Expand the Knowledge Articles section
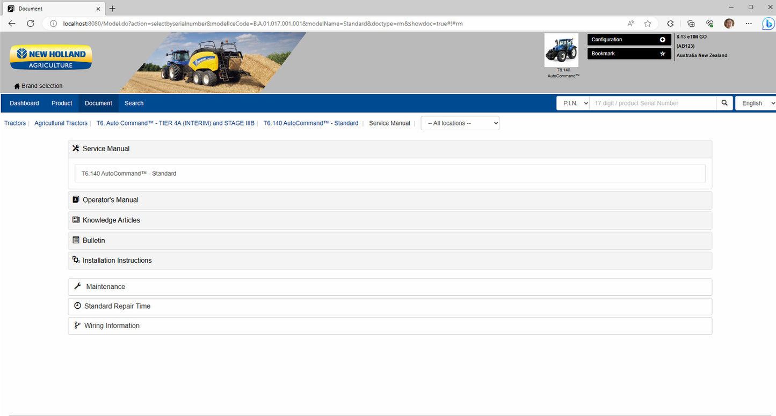Viewport: 776px width, 416px height. click(390, 220)
